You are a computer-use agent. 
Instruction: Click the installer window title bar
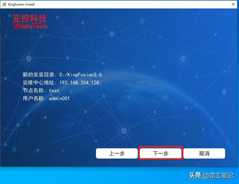118,4
